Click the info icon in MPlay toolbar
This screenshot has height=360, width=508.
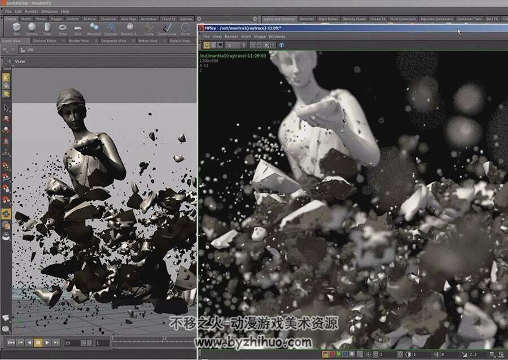(282, 45)
